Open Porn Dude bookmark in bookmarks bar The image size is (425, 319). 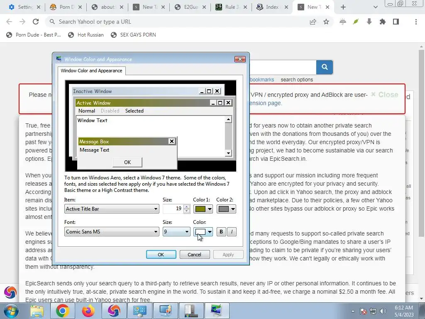[x=34, y=35]
